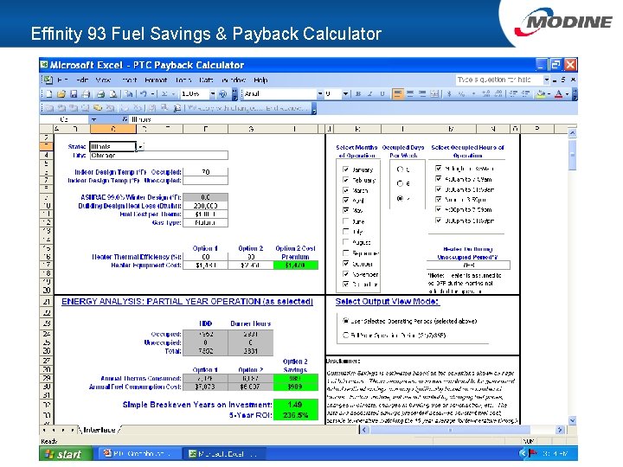Expand the Undo history dropdown arrow
Image resolution: width=623 pixels, height=467 pixels.
[x=152, y=94]
